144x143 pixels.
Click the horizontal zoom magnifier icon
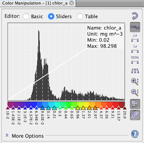[135, 104]
